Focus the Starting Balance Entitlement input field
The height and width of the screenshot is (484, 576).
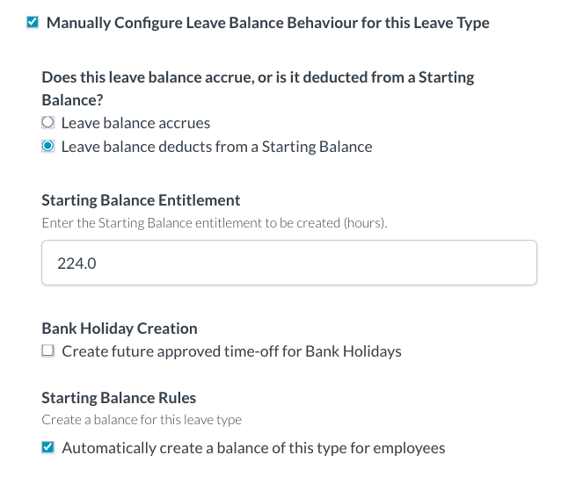coord(288,263)
